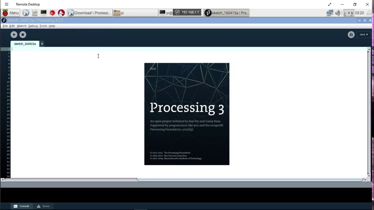This screenshot has width=374, height=210.
Task: Toggle Remote Desktop full-screen arrows icon
Action: (330, 4)
